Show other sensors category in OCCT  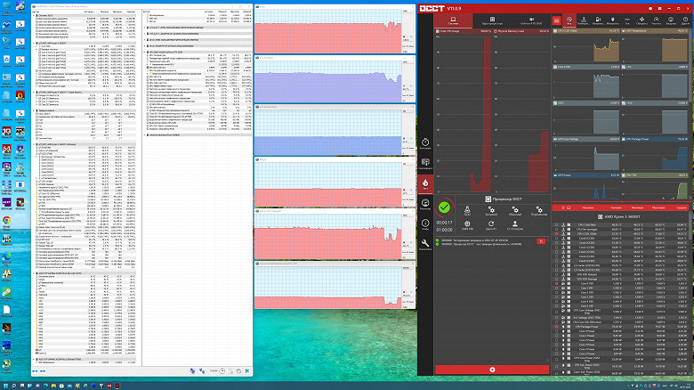point(685,20)
